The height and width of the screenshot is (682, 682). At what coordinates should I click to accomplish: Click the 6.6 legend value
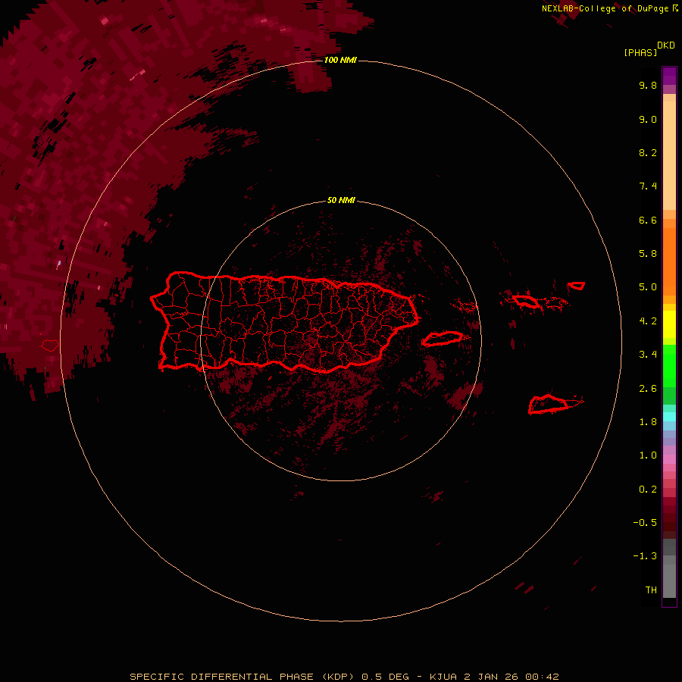click(x=648, y=220)
